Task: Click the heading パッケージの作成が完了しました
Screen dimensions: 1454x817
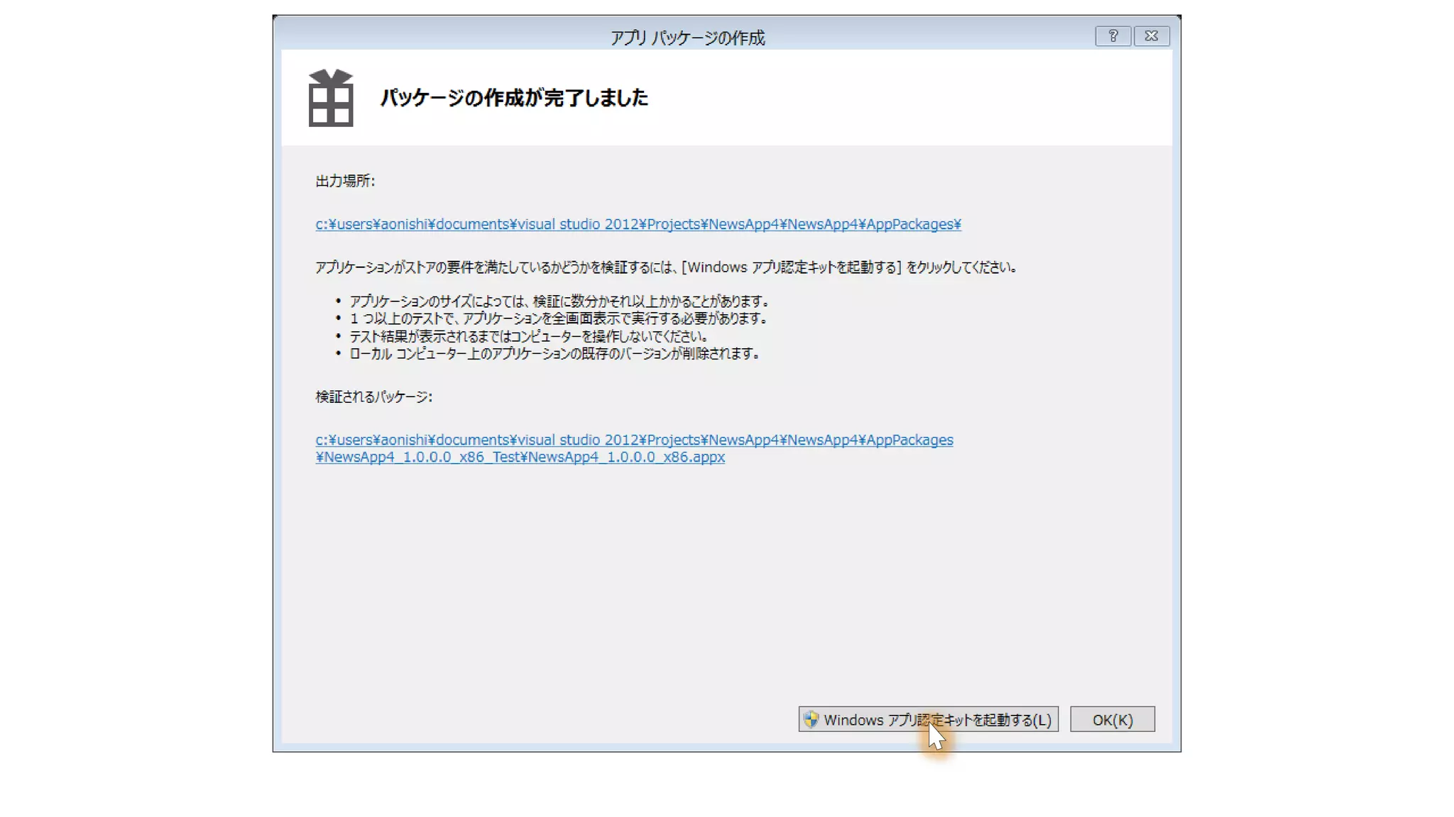Action: point(514,98)
